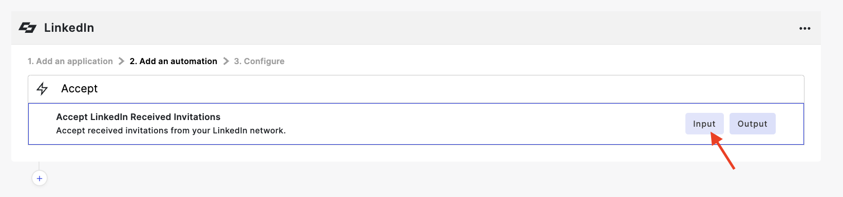
Task: Select step 2. Add an automation
Action: tap(174, 61)
